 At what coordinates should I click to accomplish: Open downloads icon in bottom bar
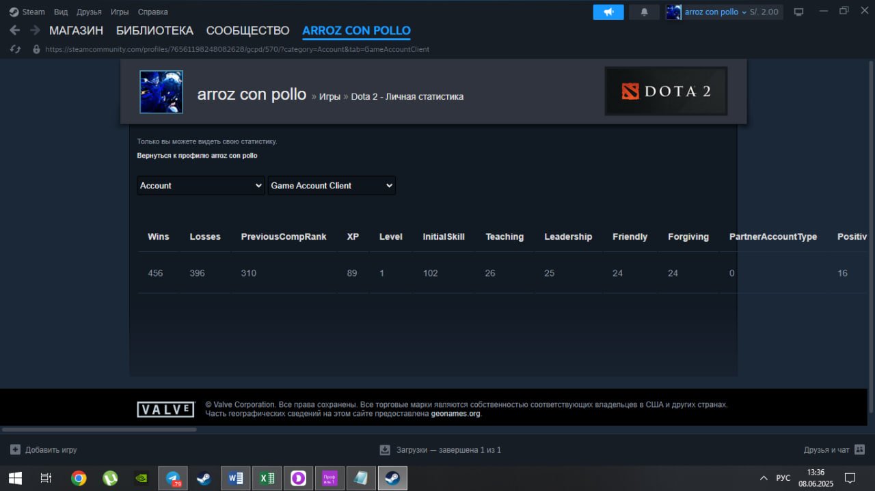384,449
